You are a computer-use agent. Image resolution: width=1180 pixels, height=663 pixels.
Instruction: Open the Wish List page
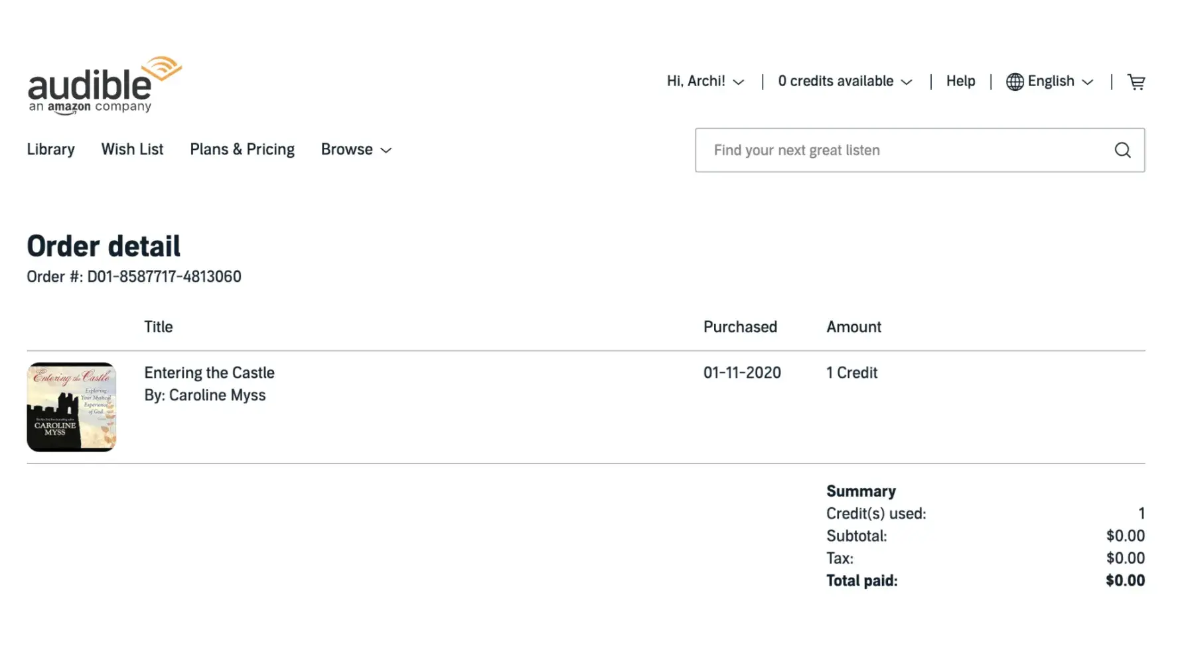[132, 150]
